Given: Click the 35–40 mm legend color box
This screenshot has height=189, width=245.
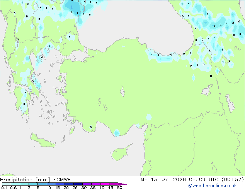Looking at the screenshot, I should pos(96,184).
